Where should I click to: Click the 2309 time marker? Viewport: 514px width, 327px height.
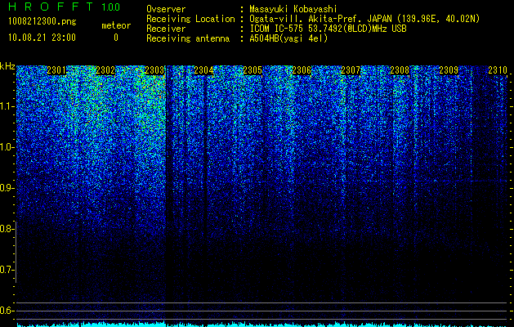(x=449, y=70)
